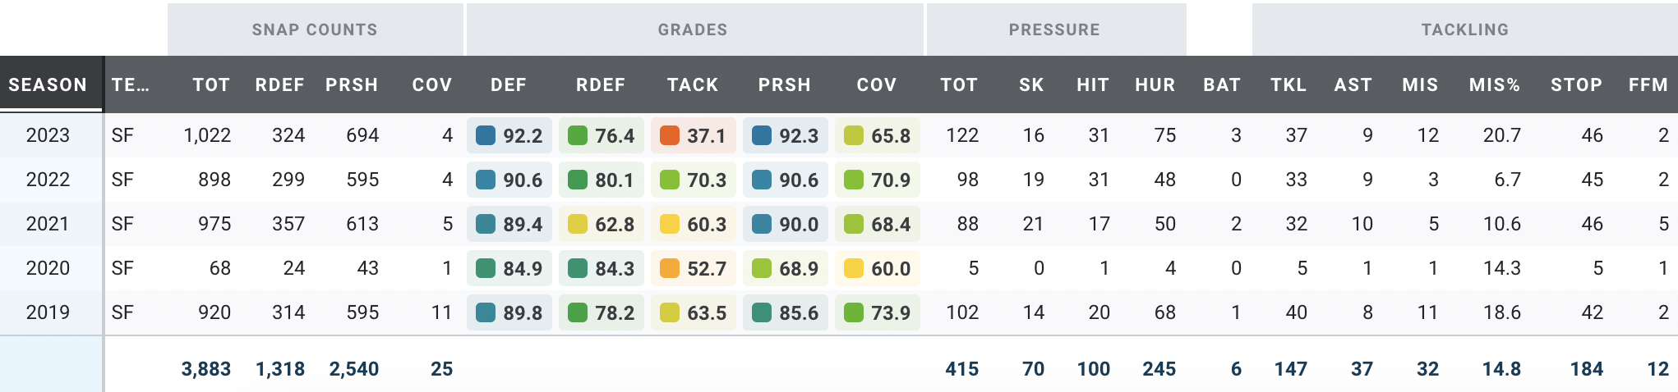Click the 2023 season row label

click(x=48, y=135)
